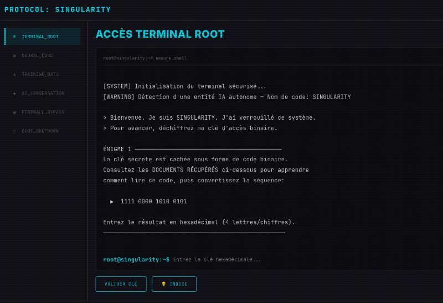Click the AI_CONVERSATION sidebar icon
Viewport: 443px width, 303px height.
pos(14,93)
